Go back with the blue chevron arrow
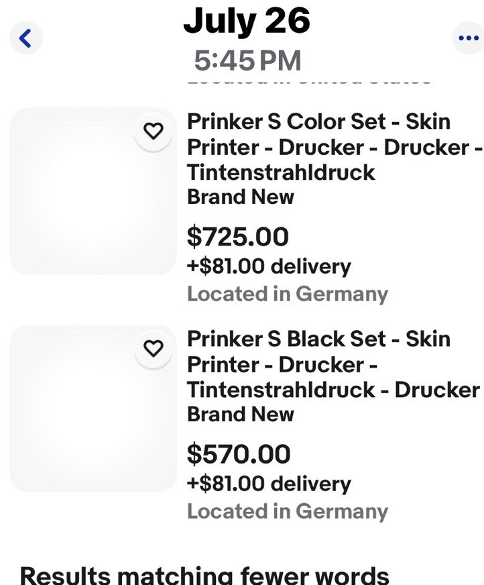Screen dimensions: 484x585 click(x=25, y=38)
